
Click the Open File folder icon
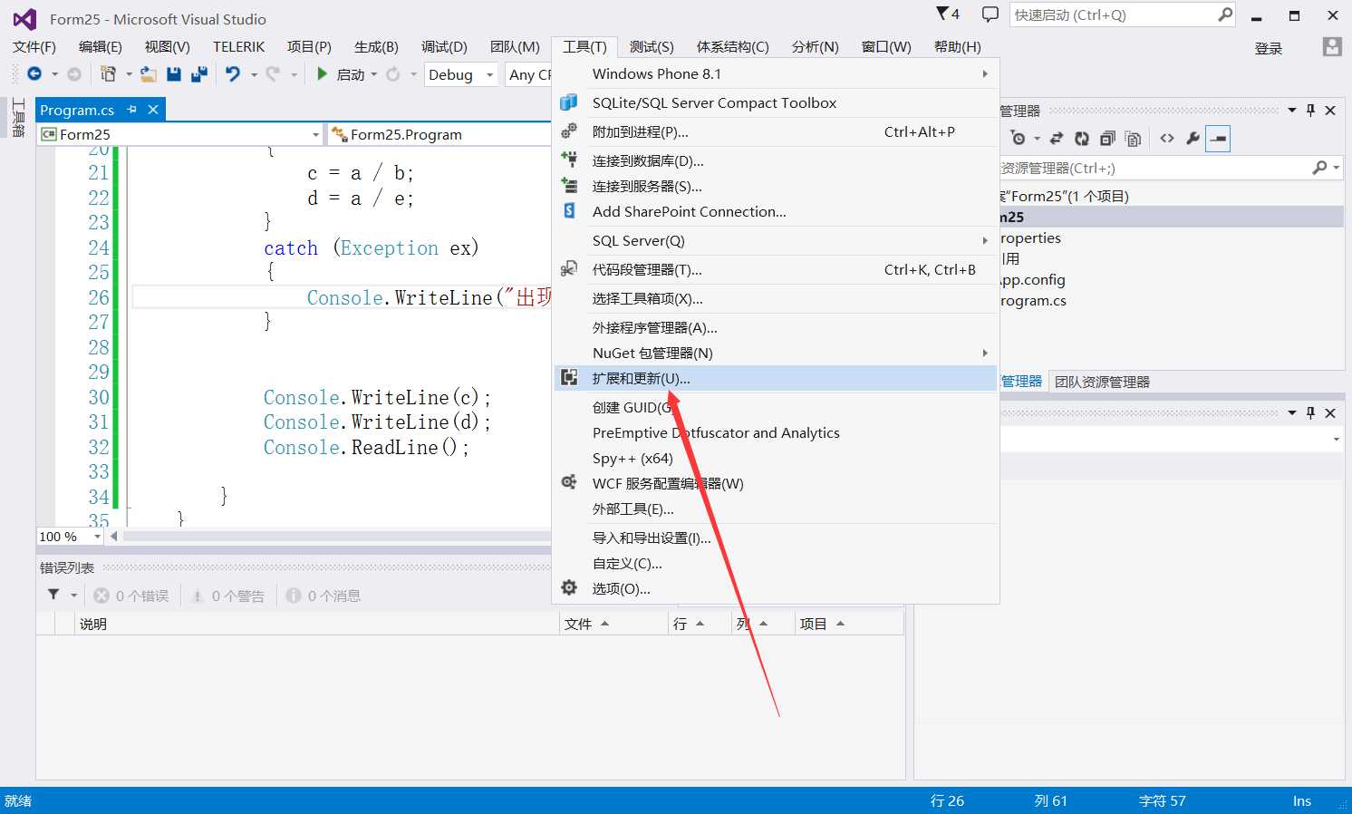click(149, 74)
